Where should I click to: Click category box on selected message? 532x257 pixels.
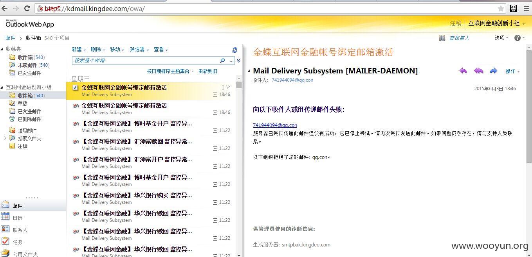click(x=223, y=87)
